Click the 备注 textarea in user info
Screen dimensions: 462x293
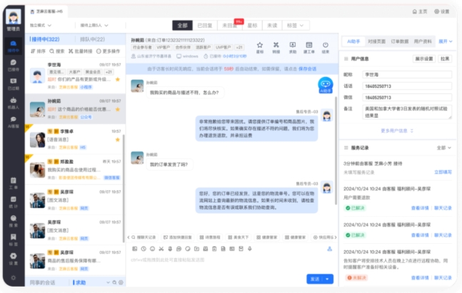pos(407,112)
